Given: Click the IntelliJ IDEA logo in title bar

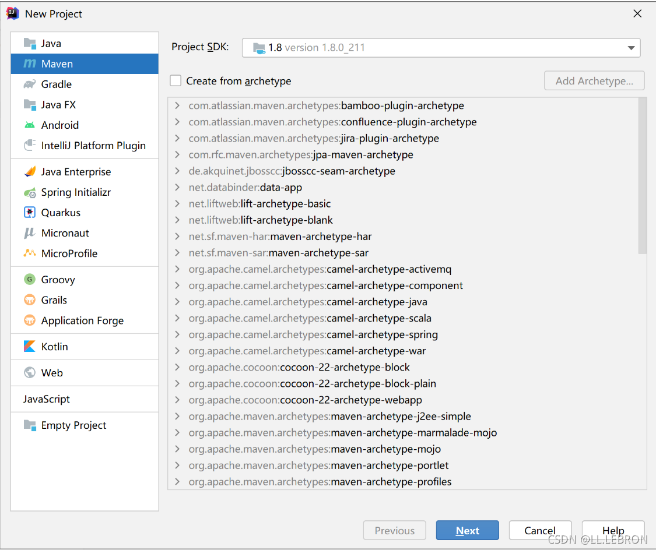Looking at the screenshot, I should (x=13, y=13).
